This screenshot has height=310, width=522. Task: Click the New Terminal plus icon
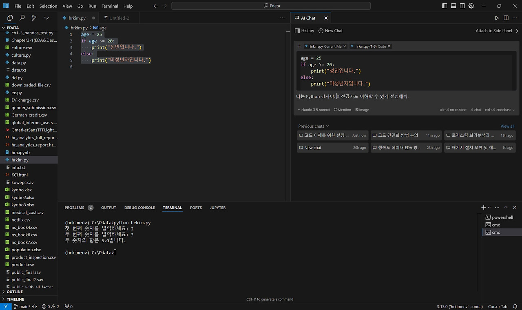[x=484, y=208]
